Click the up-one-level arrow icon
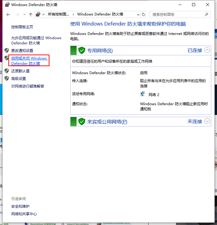Viewport: 217px width, 225px height. [x=30, y=14]
